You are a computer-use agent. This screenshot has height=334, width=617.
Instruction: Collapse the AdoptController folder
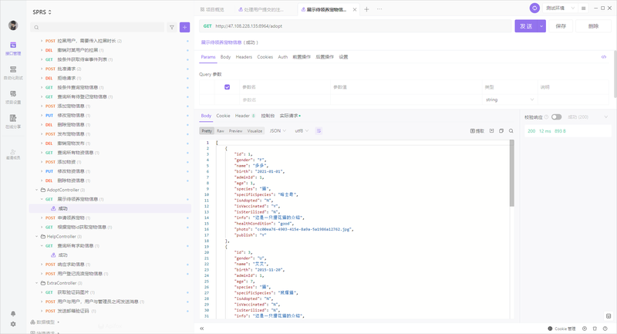click(x=37, y=190)
